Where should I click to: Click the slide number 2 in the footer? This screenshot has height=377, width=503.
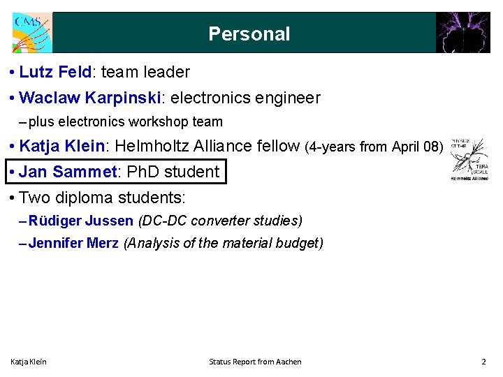point(483,362)
